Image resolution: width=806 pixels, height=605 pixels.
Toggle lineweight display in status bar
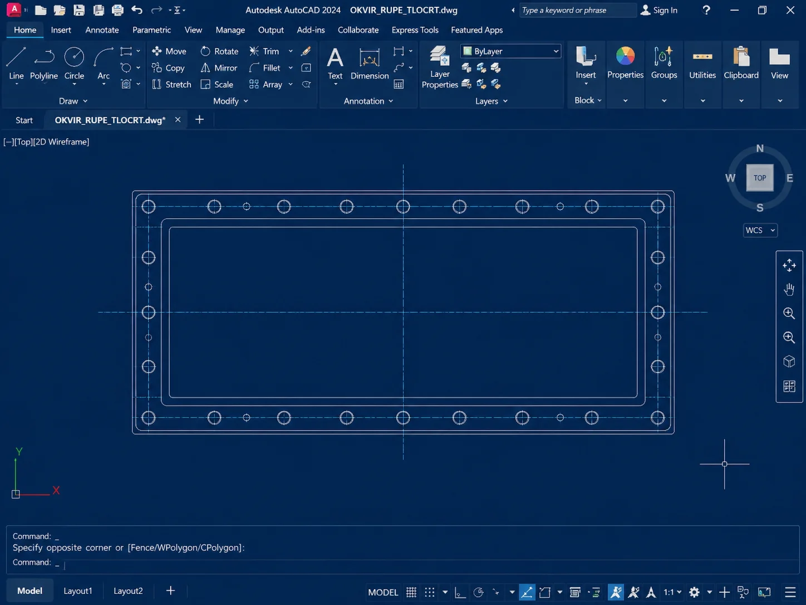tap(576, 592)
